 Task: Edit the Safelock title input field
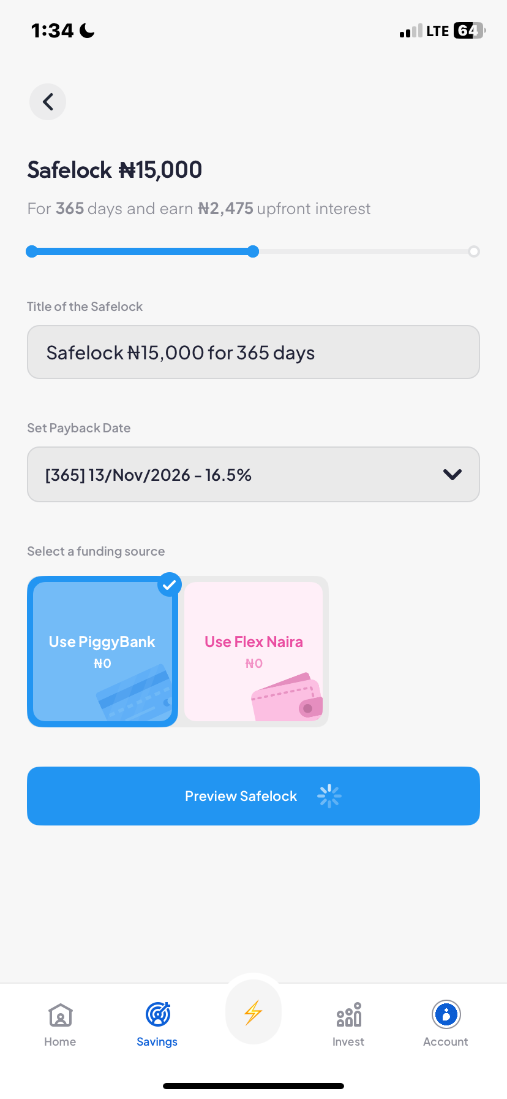(x=253, y=351)
